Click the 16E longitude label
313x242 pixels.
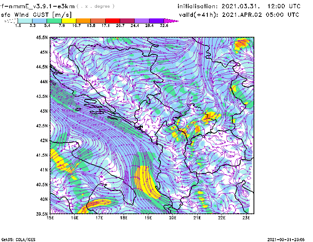point(75,218)
